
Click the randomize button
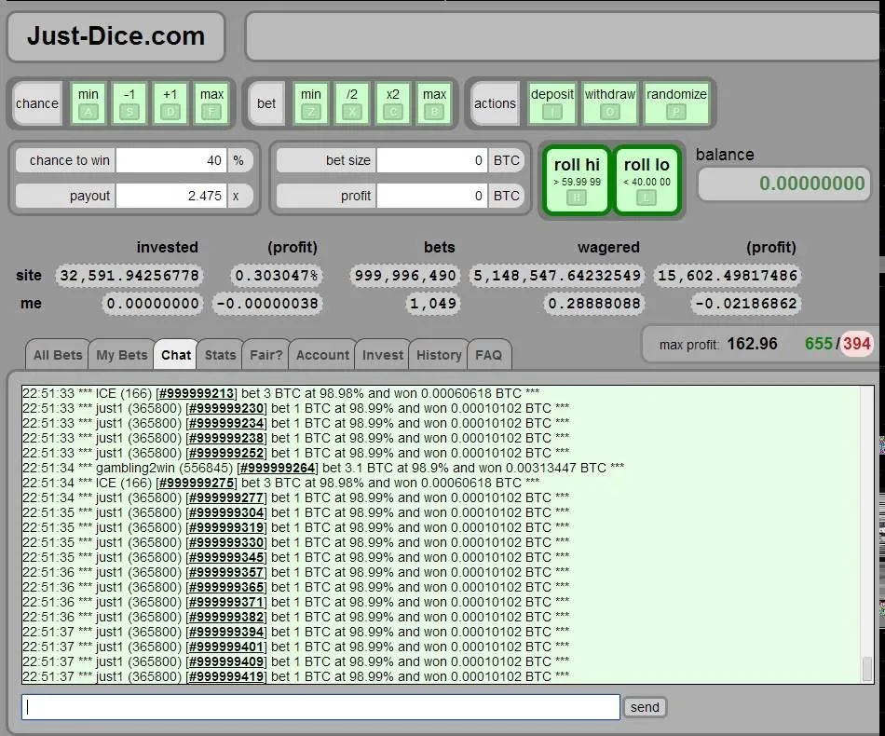(x=676, y=102)
